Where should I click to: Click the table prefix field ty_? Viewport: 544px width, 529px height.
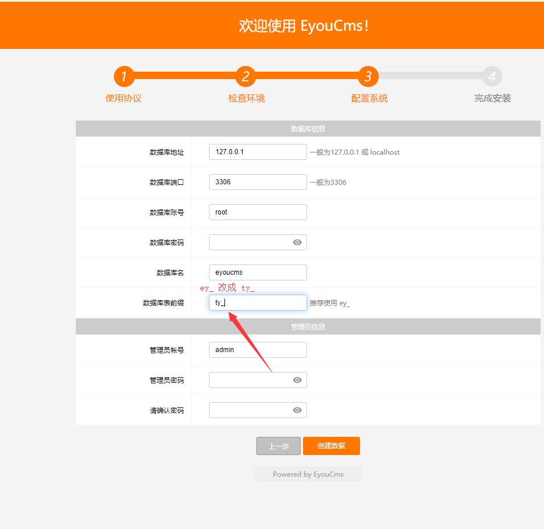click(258, 303)
